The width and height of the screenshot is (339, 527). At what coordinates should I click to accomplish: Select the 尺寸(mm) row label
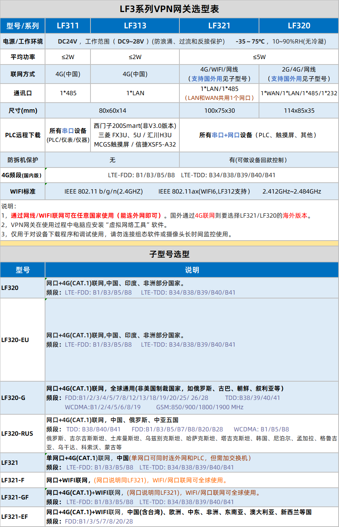pos(23,110)
